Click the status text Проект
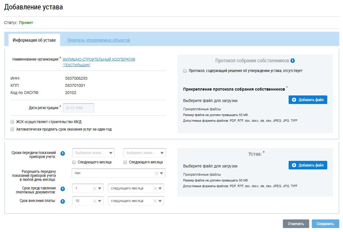The width and height of the screenshot is (343, 232). 26,23
